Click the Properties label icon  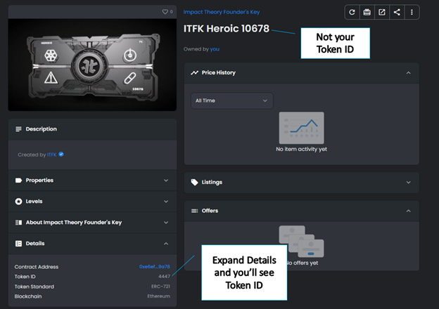pos(18,180)
